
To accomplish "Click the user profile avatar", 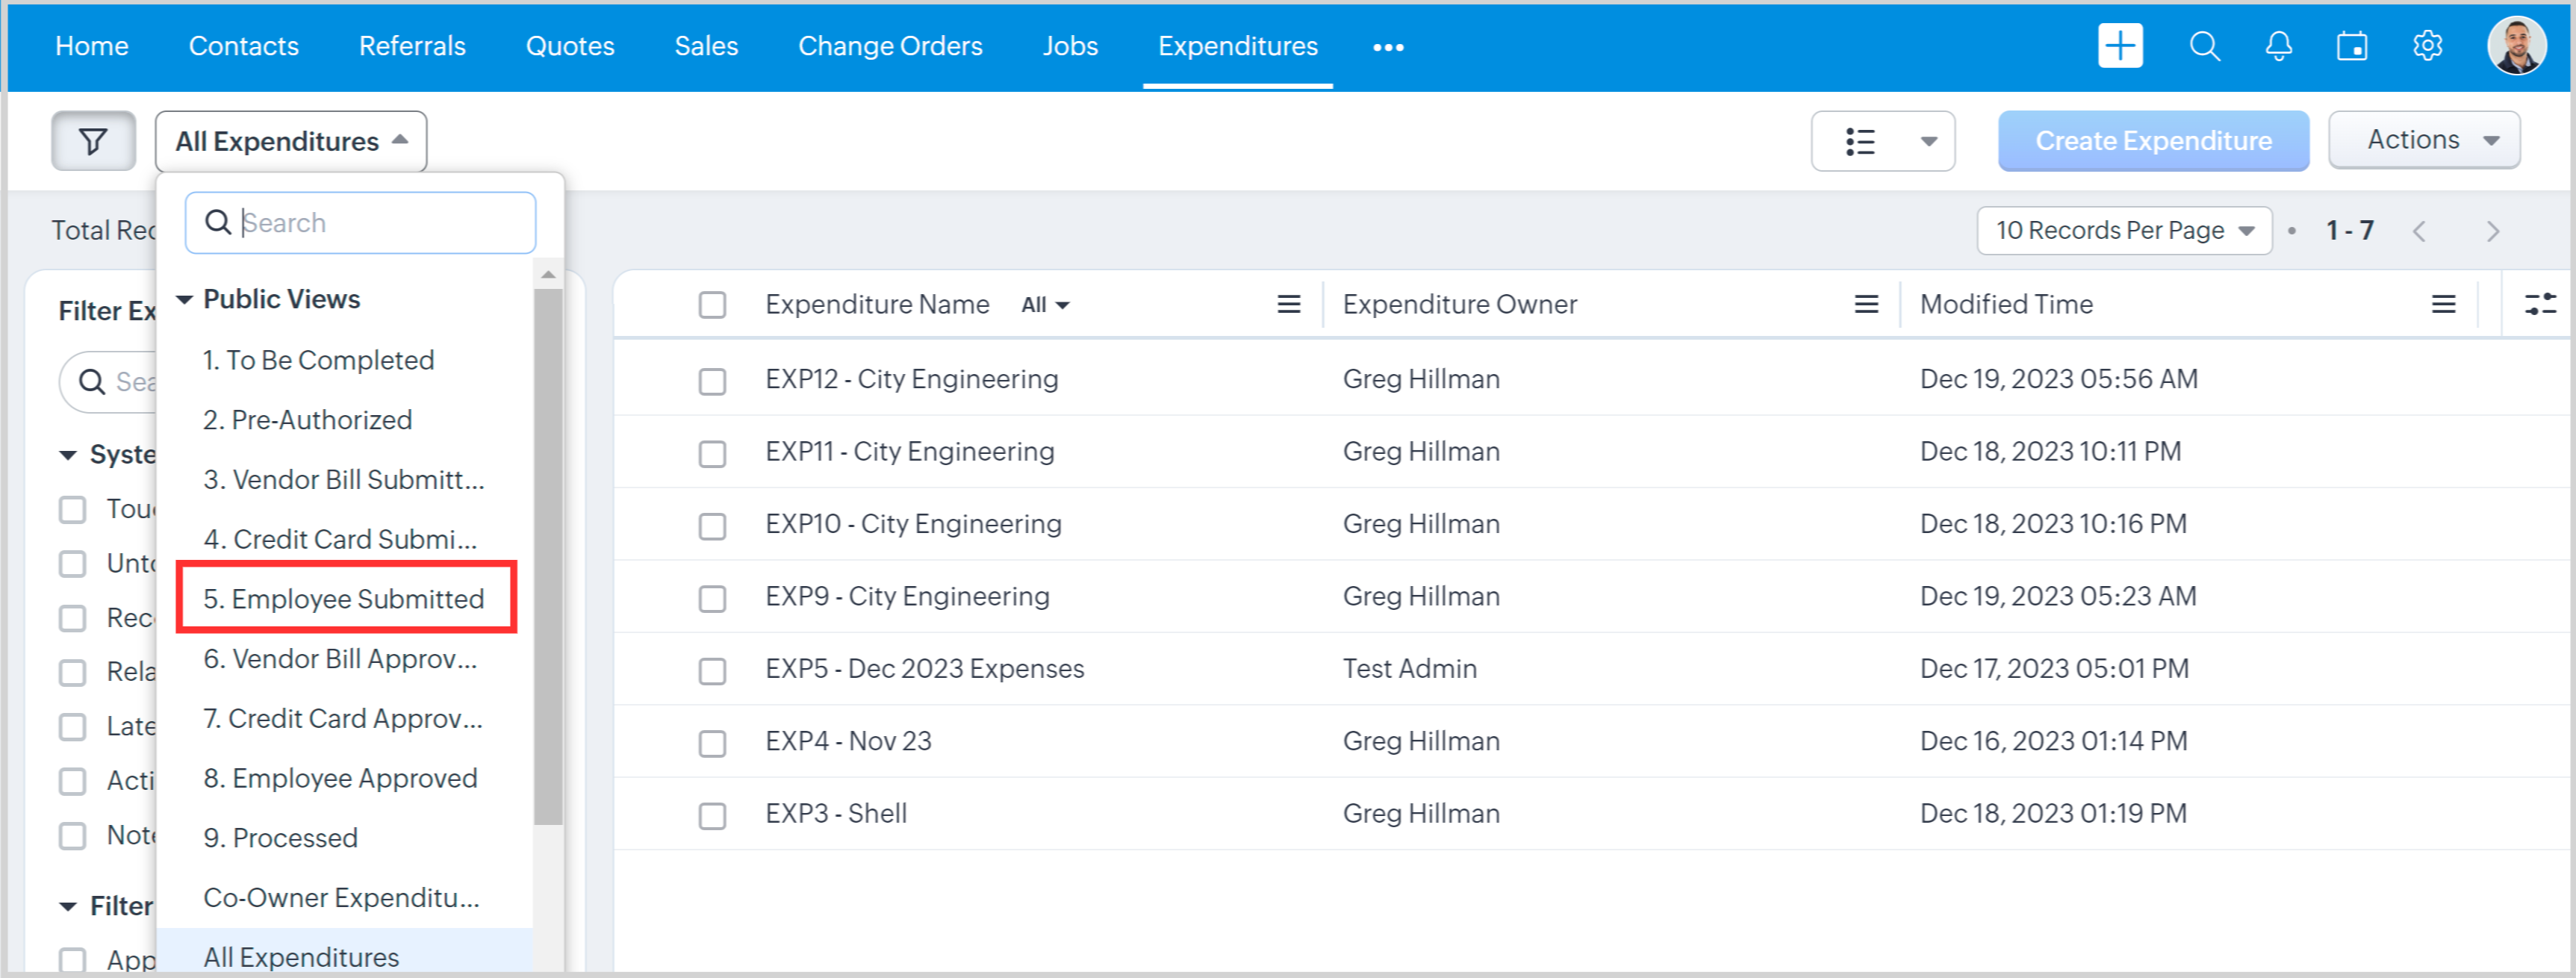I will tap(2515, 46).
